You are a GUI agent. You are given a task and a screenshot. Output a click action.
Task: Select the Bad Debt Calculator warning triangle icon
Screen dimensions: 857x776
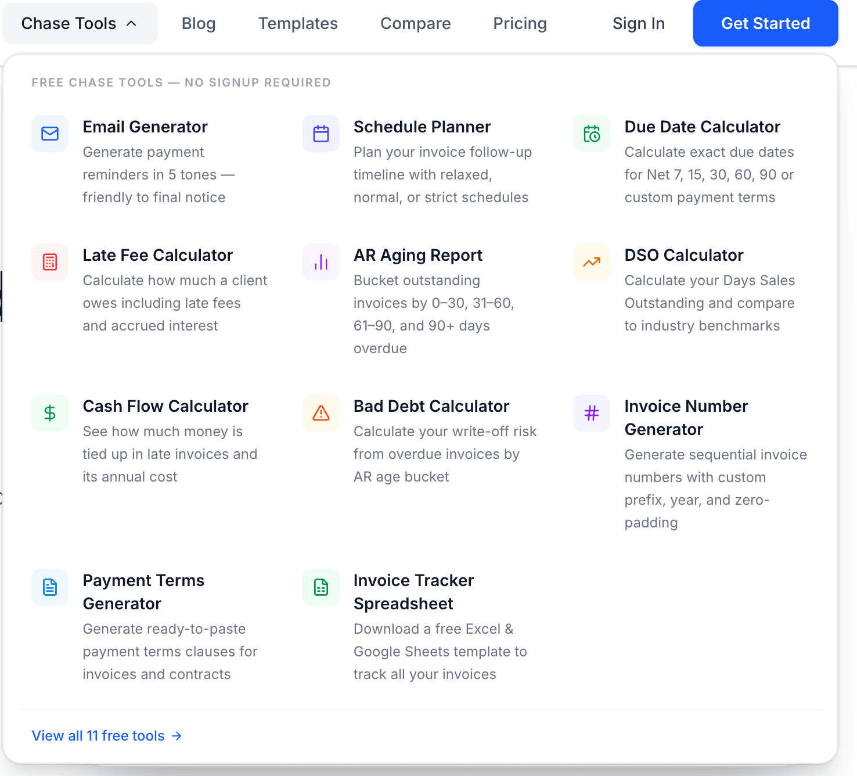[321, 413]
